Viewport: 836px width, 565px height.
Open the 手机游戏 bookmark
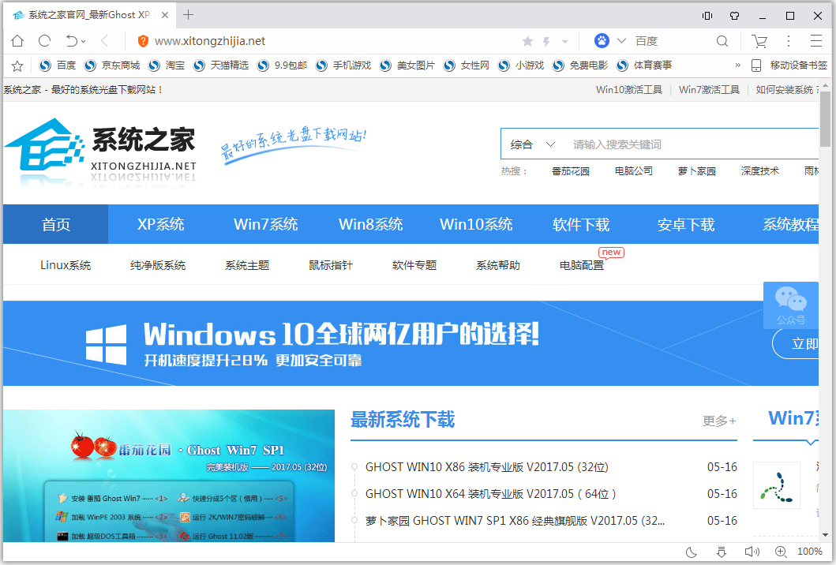click(343, 65)
